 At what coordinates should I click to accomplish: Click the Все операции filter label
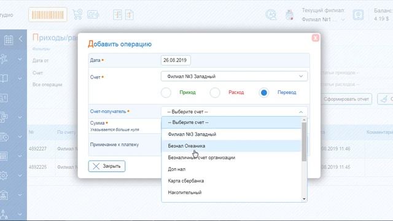[x=47, y=85]
